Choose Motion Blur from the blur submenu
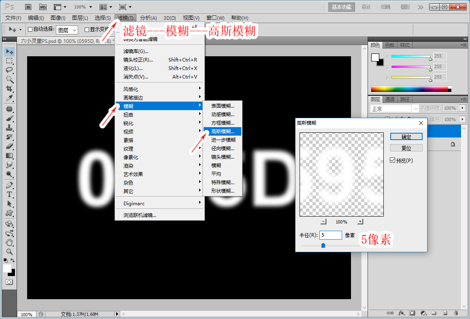This screenshot has width=470, height=319. [222, 115]
